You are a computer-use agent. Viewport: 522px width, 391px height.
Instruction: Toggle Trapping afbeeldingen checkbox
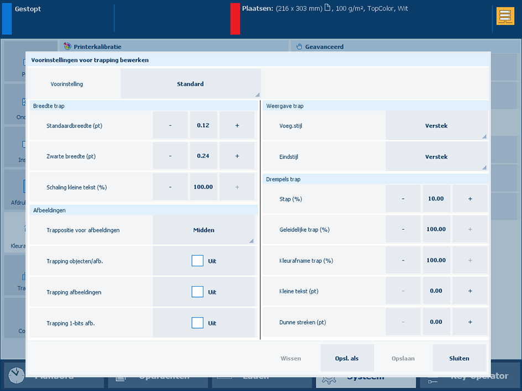[x=197, y=292]
